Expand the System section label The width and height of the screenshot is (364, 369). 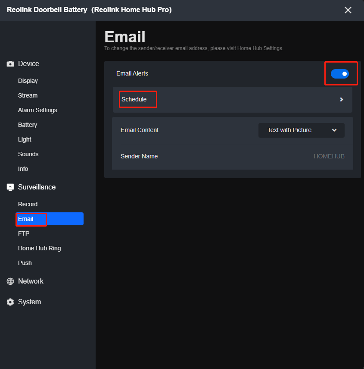pyautogui.click(x=30, y=302)
